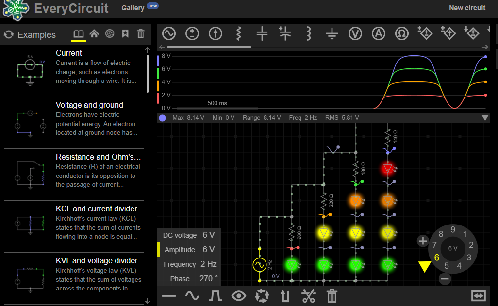Screen dimensions: 498x306
Task: Click the RMS 5.81 V readout
Action: pyautogui.click(x=342, y=118)
